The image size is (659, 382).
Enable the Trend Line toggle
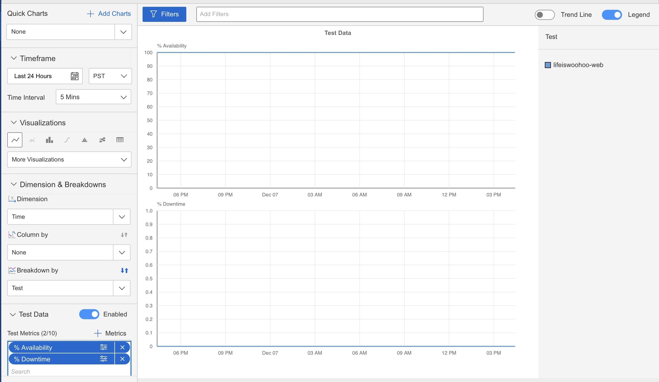tap(544, 15)
